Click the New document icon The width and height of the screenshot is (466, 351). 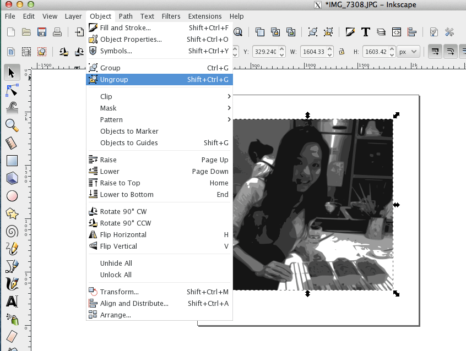(x=11, y=32)
